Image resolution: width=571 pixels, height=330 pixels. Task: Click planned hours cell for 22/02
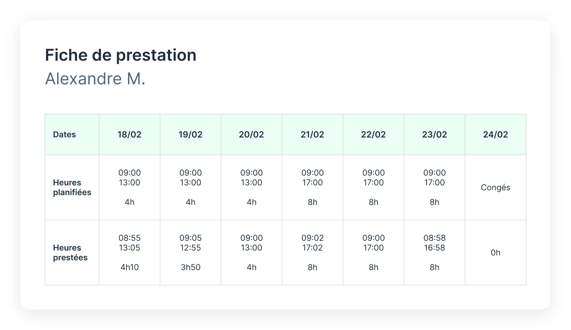coord(374,187)
